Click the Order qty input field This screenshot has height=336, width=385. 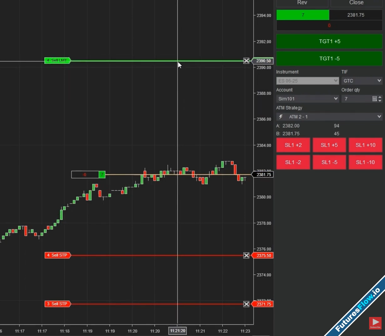tap(356, 99)
